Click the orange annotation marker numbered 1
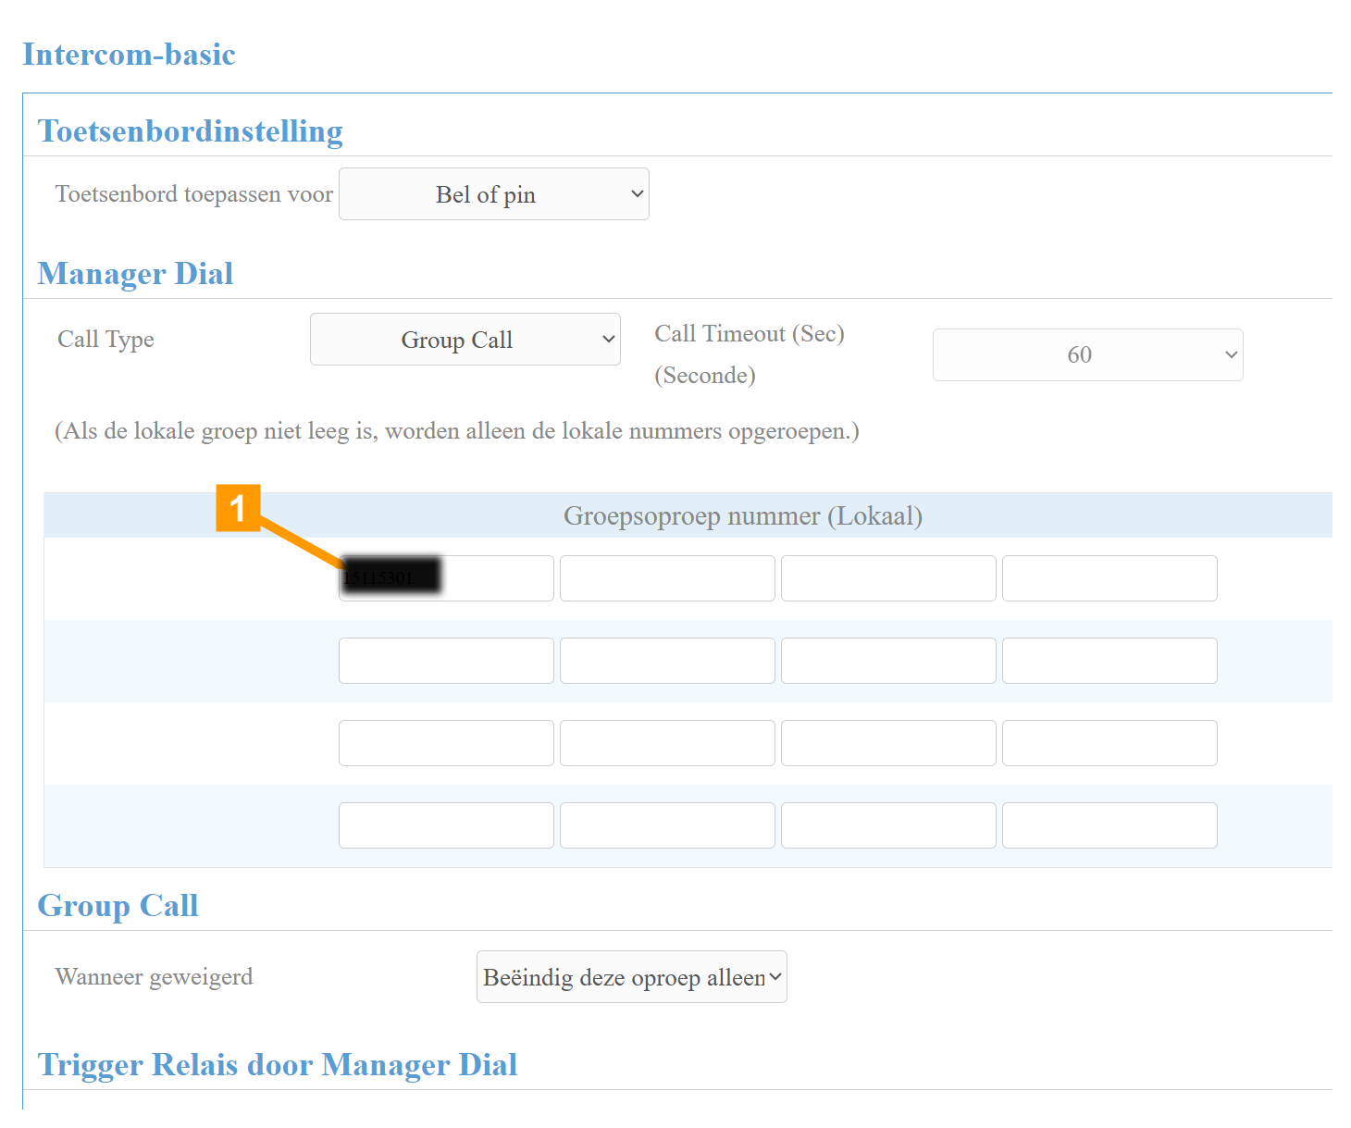 (238, 508)
